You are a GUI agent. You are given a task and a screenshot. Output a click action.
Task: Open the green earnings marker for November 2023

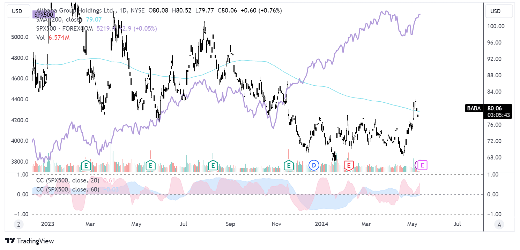coord(289,165)
